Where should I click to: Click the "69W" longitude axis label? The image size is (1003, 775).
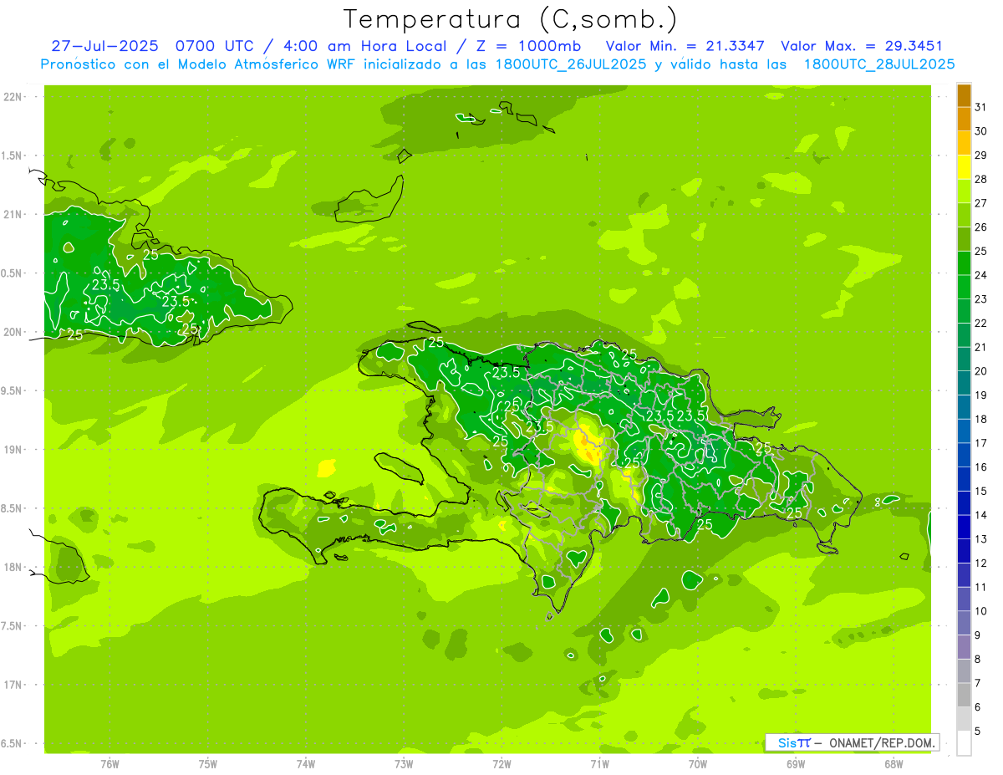[796, 763]
